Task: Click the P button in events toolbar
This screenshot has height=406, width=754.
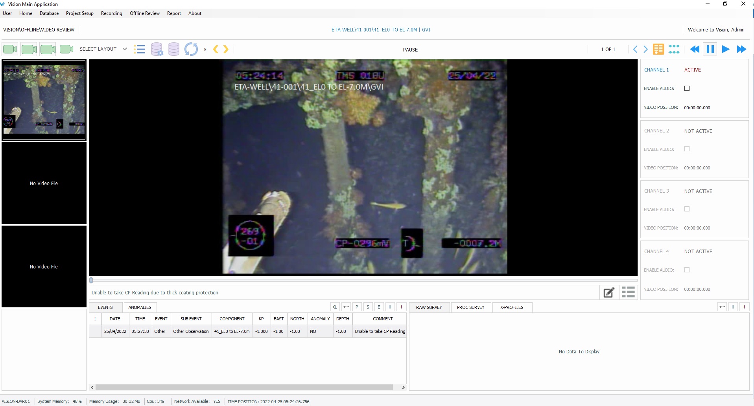Action: coord(357,307)
